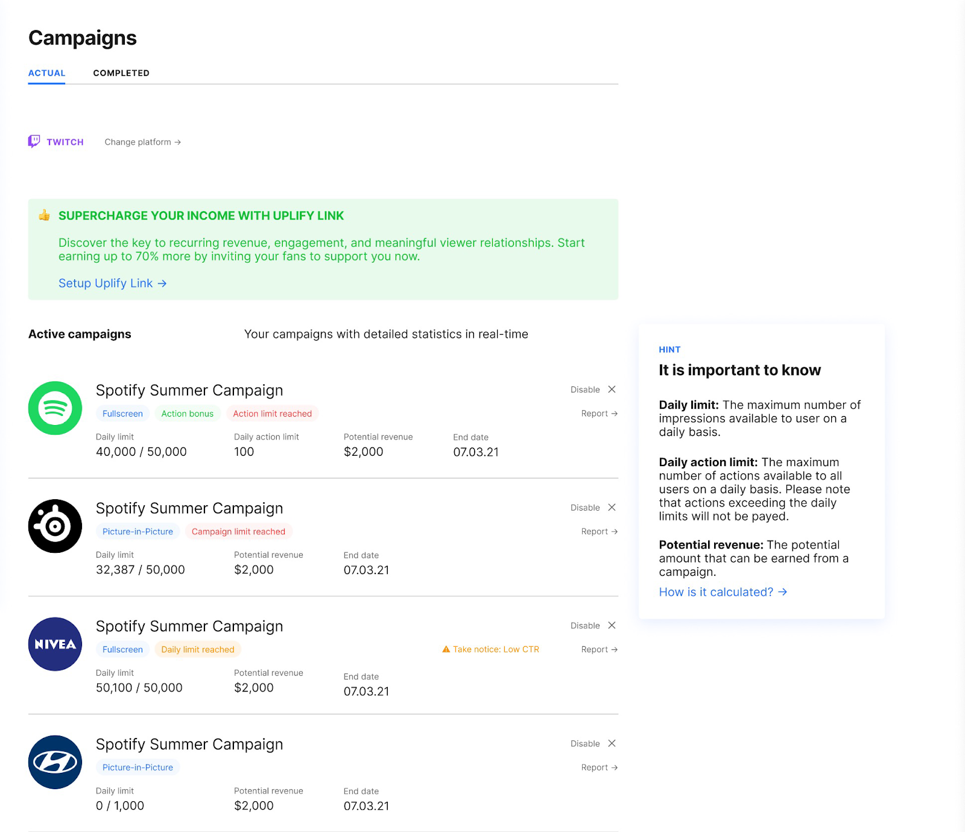Switch to the Completed tab
965x832 pixels.
coord(121,73)
